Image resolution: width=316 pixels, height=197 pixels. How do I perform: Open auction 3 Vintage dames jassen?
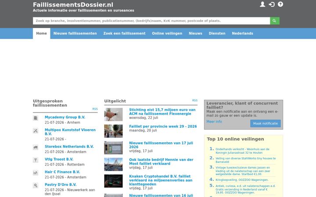click(243, 171)
